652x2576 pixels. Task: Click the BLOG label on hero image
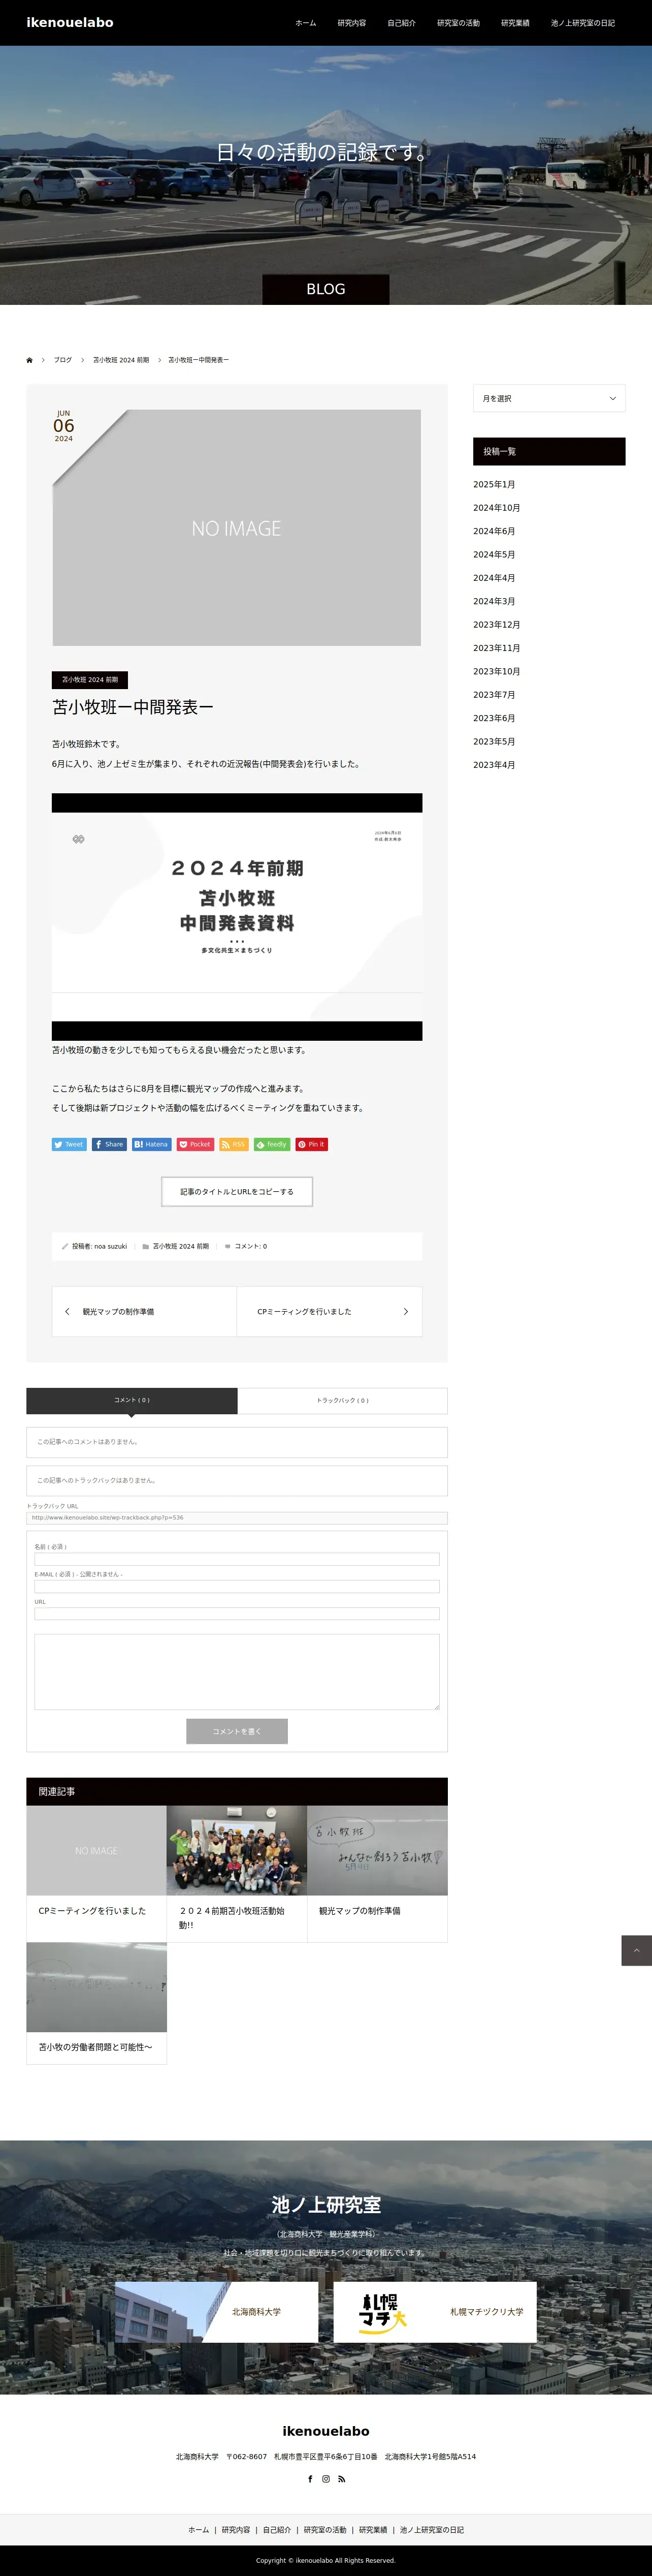pyautogui.click(x=325, y=289)
